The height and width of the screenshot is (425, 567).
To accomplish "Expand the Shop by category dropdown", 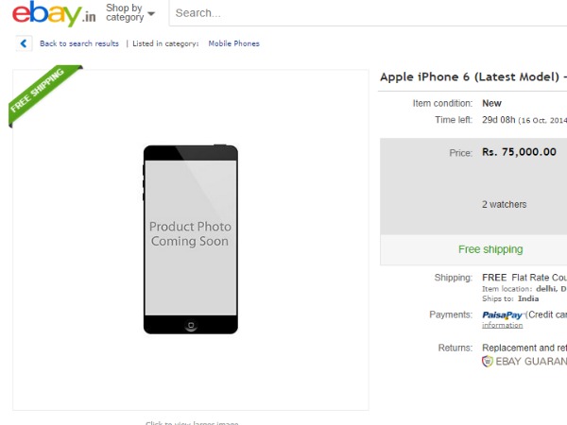I will pyautogui.click(x=129, y=13).
